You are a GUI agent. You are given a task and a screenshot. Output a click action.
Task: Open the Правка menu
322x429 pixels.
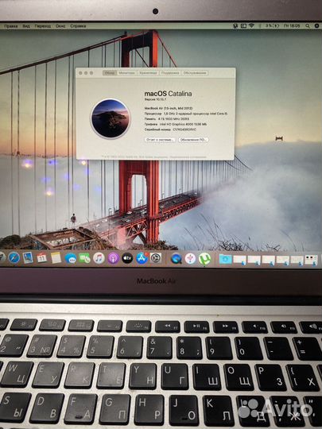(x=11, y=26)
